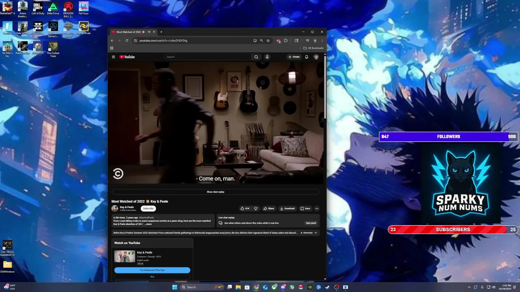Launch Fall Guys desktop shortcut

[x=83, y=9]
